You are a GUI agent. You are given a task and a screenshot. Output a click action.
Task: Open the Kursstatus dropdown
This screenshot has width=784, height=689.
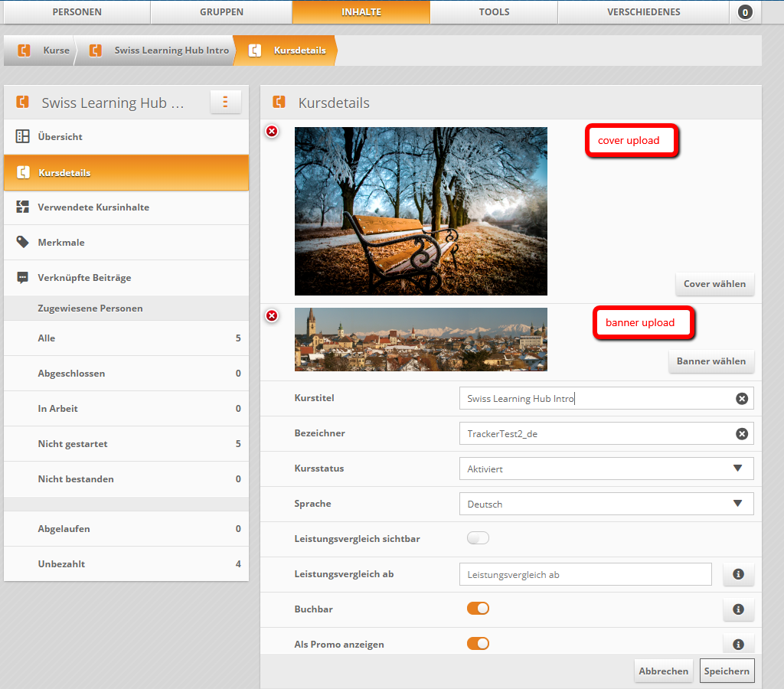606,469
